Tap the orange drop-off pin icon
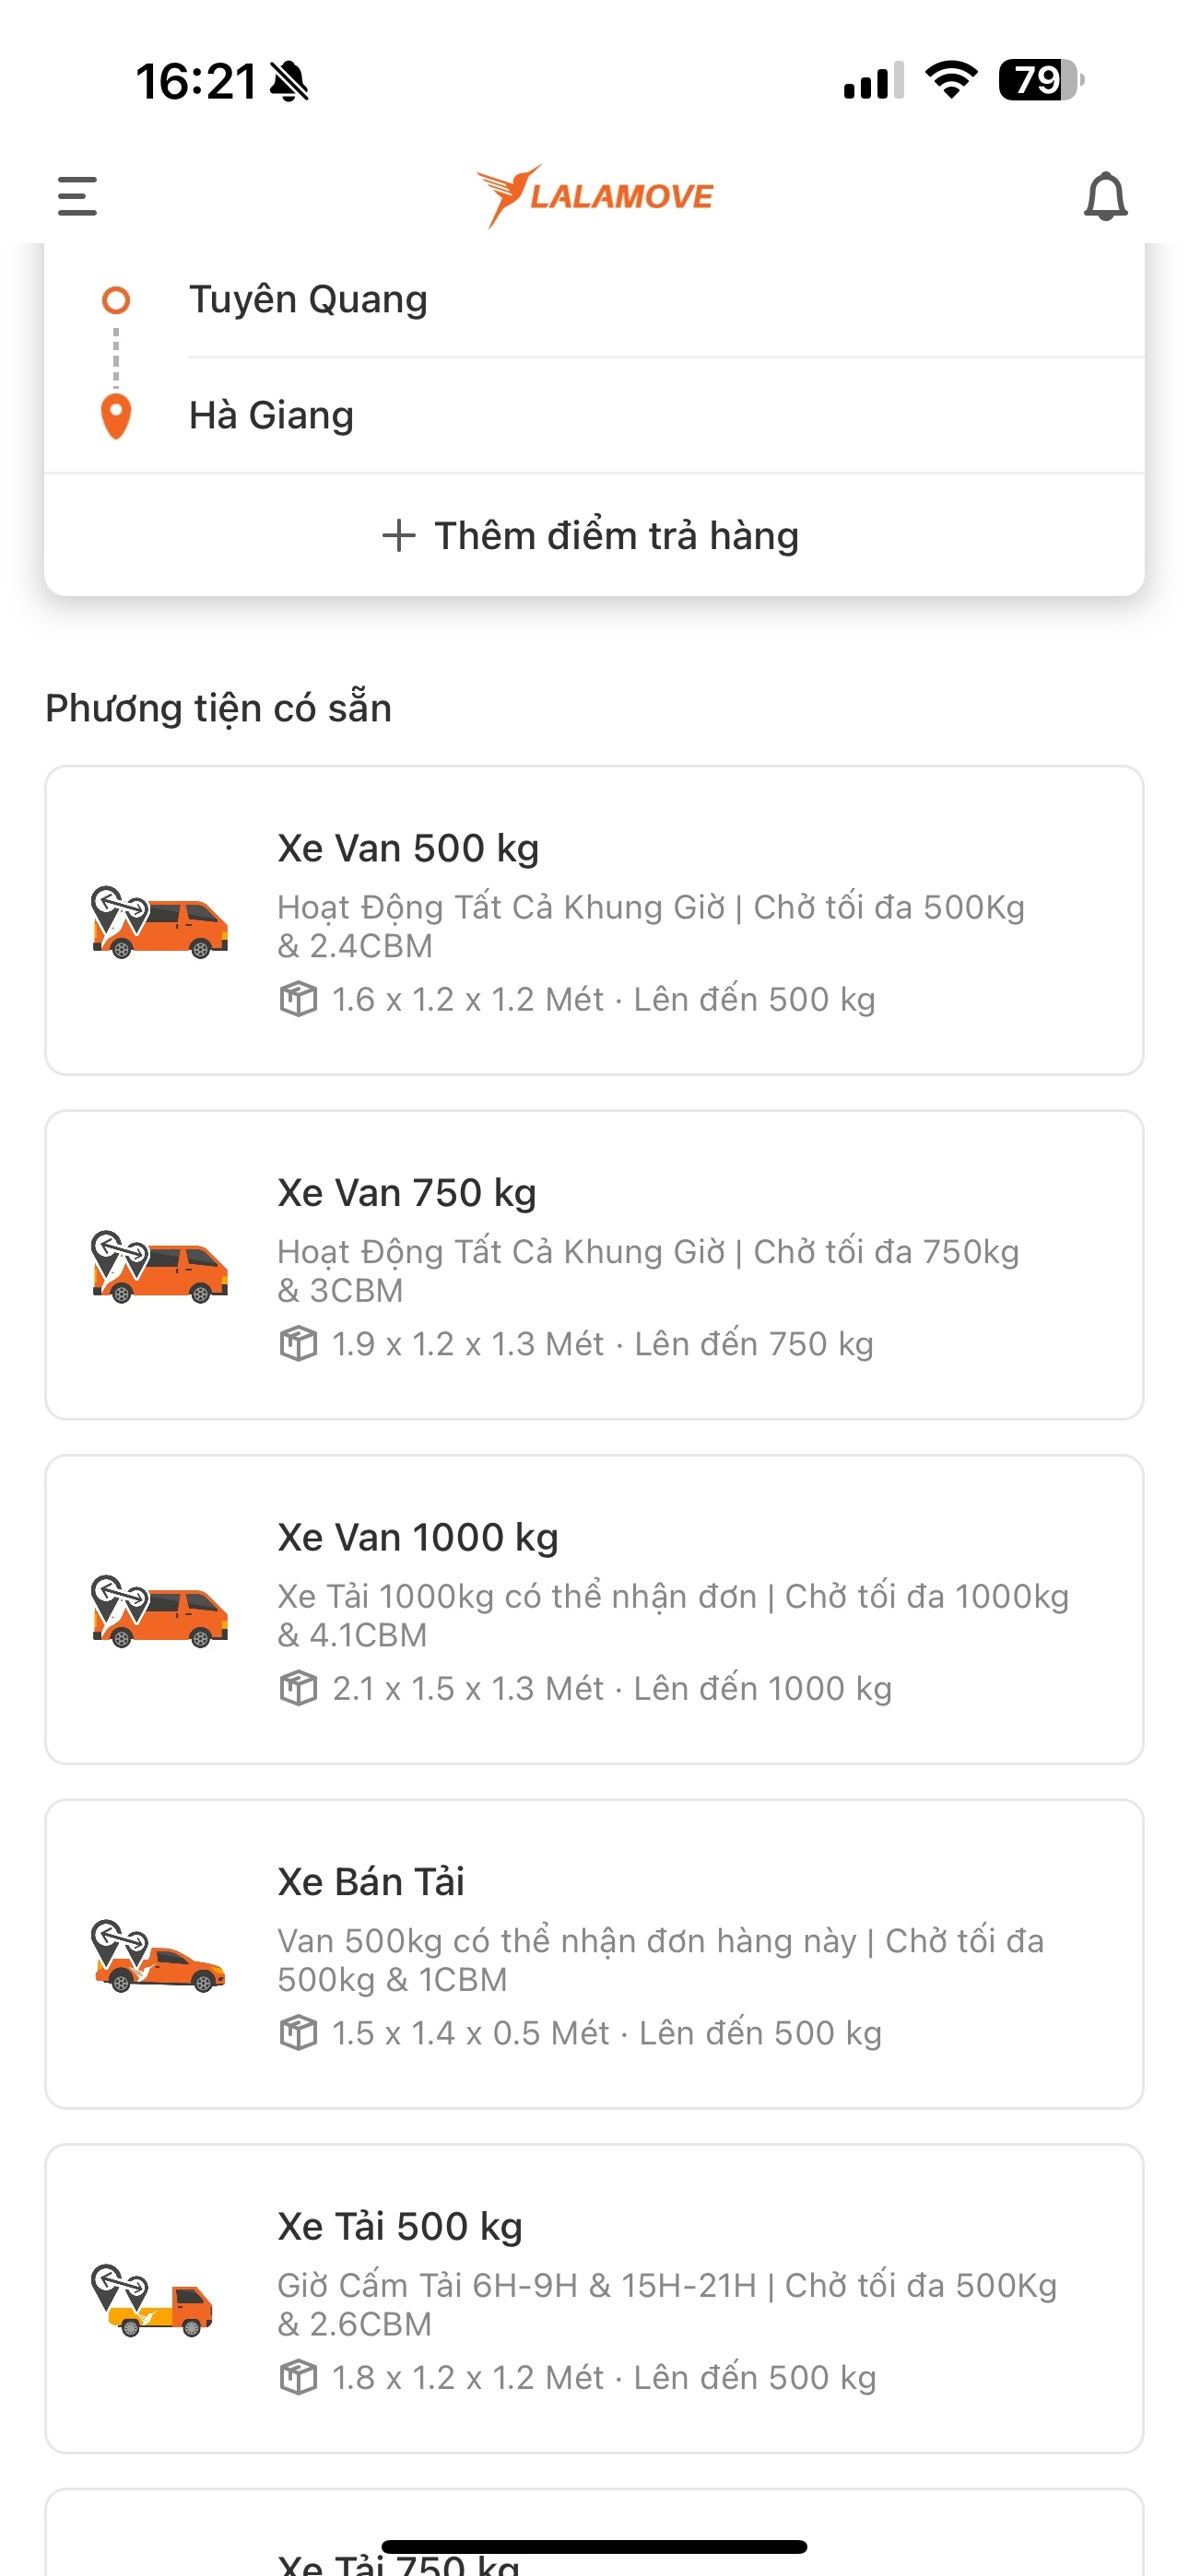This screenshot has height=2576, width=1189. 116,416
